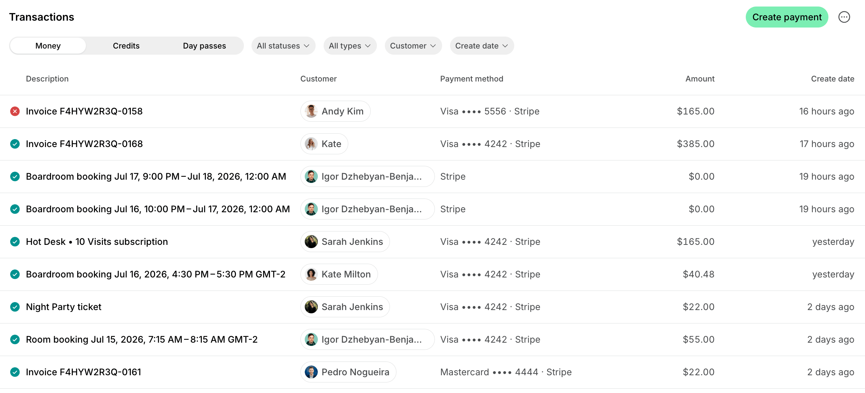865x393 pixels.
Task: Open the Kate customer chip
Action: point(324,144)
